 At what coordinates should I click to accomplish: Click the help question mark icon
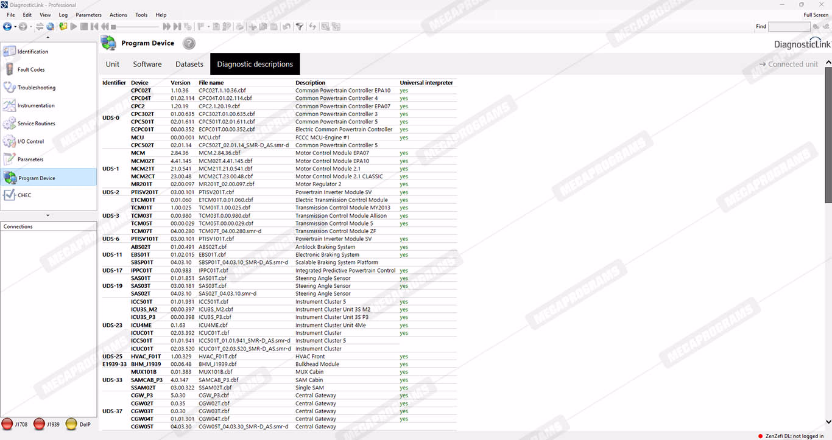point(189,43)
